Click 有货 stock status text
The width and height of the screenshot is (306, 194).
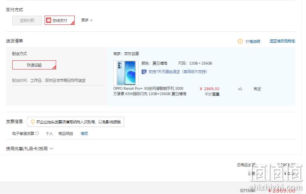point(257,89)
